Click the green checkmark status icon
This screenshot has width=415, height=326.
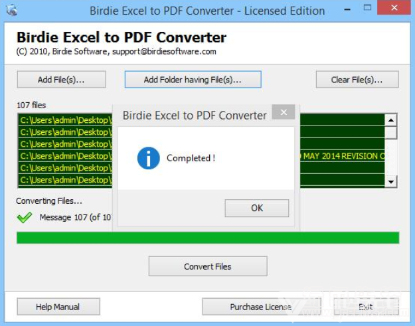click(x=25, y=217)
